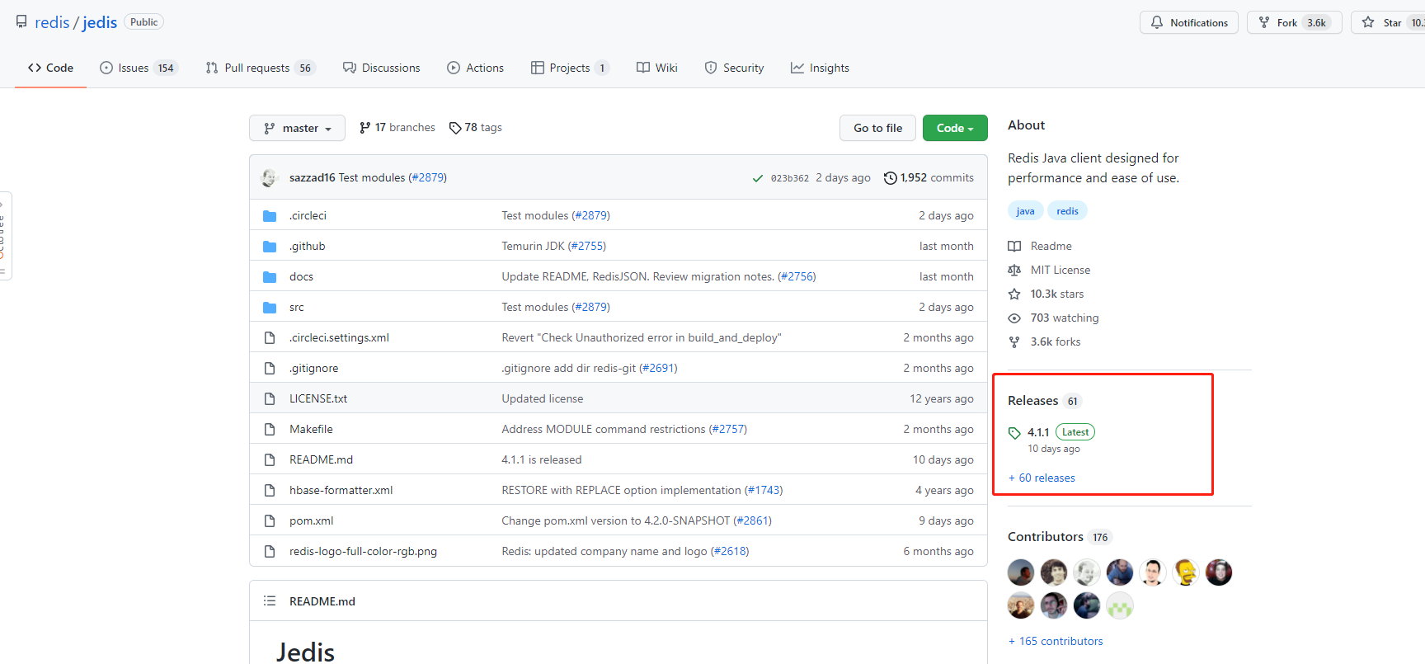Open the Temurin JDK commit message
This screenshot has width=1425, height=664.
pyautogui.click(x=533, y=246)
